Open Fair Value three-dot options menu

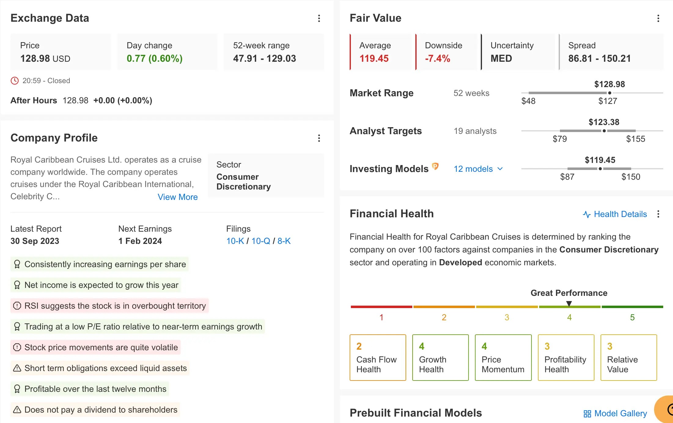[x=658, y=18]
